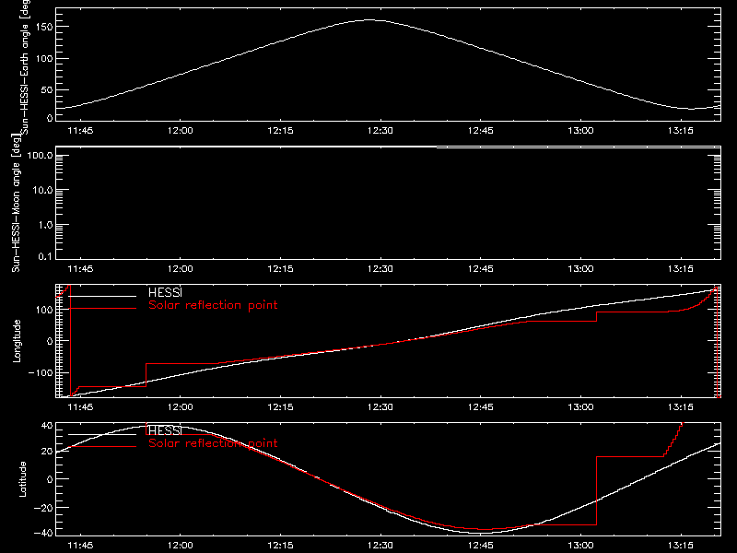Click 12:45 time label under Longitude plot
Image resolution: width=737 pixels, height=553 pixels.
pos(480,406)
